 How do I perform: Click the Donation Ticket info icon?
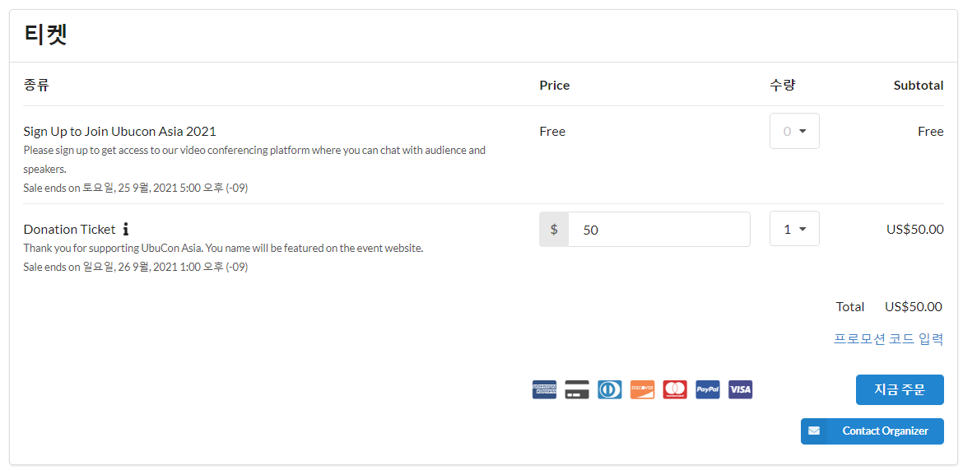coord(125,229)
